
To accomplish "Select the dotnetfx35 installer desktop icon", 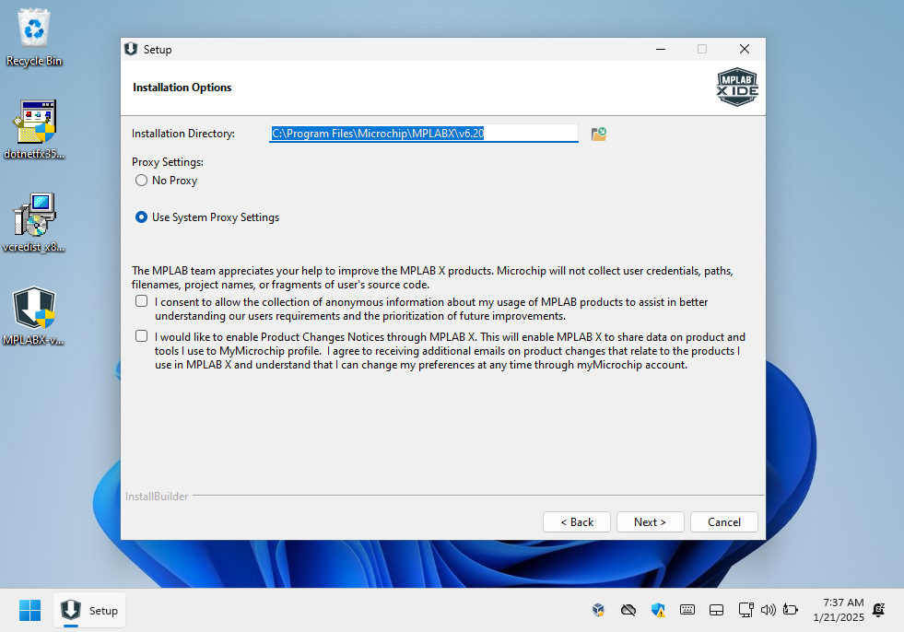I will tap(34, 130).
